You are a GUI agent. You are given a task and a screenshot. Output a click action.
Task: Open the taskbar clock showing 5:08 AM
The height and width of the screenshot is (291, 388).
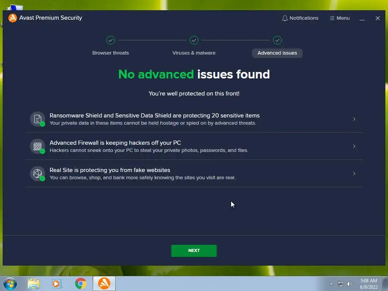369,284
